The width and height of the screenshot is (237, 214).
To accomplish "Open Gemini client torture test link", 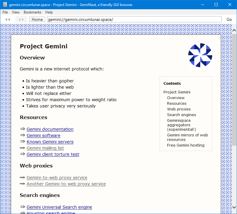I will pos(53,154).
